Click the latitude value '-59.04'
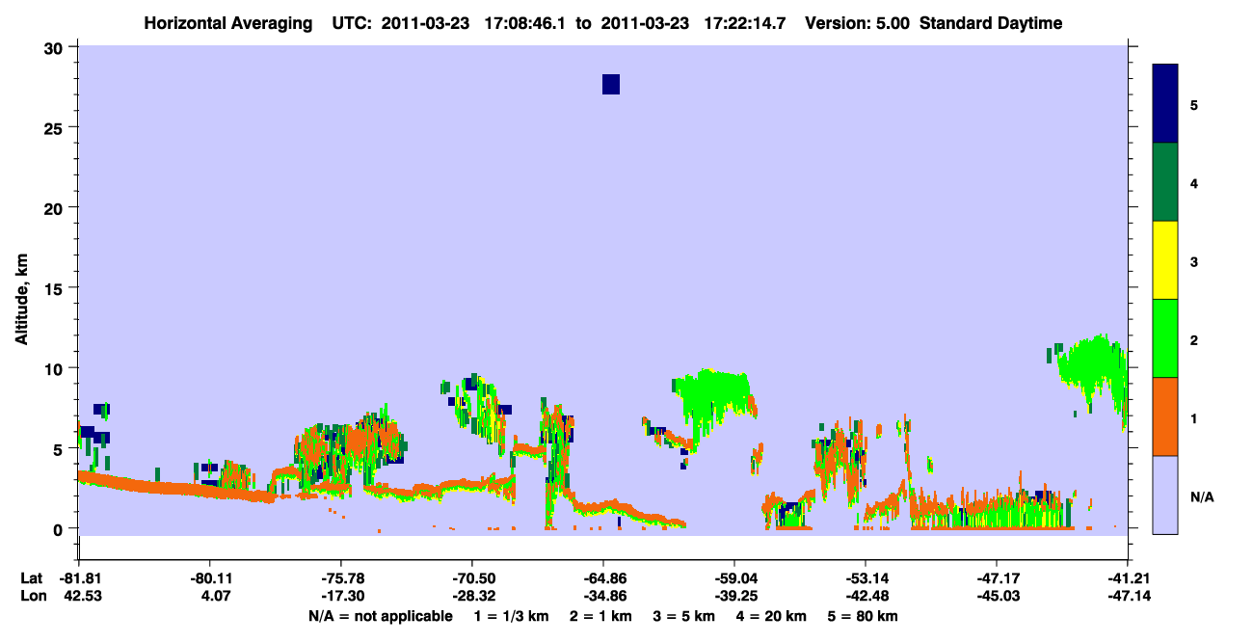Screen dimensions: 1253x643 (734, 578)
